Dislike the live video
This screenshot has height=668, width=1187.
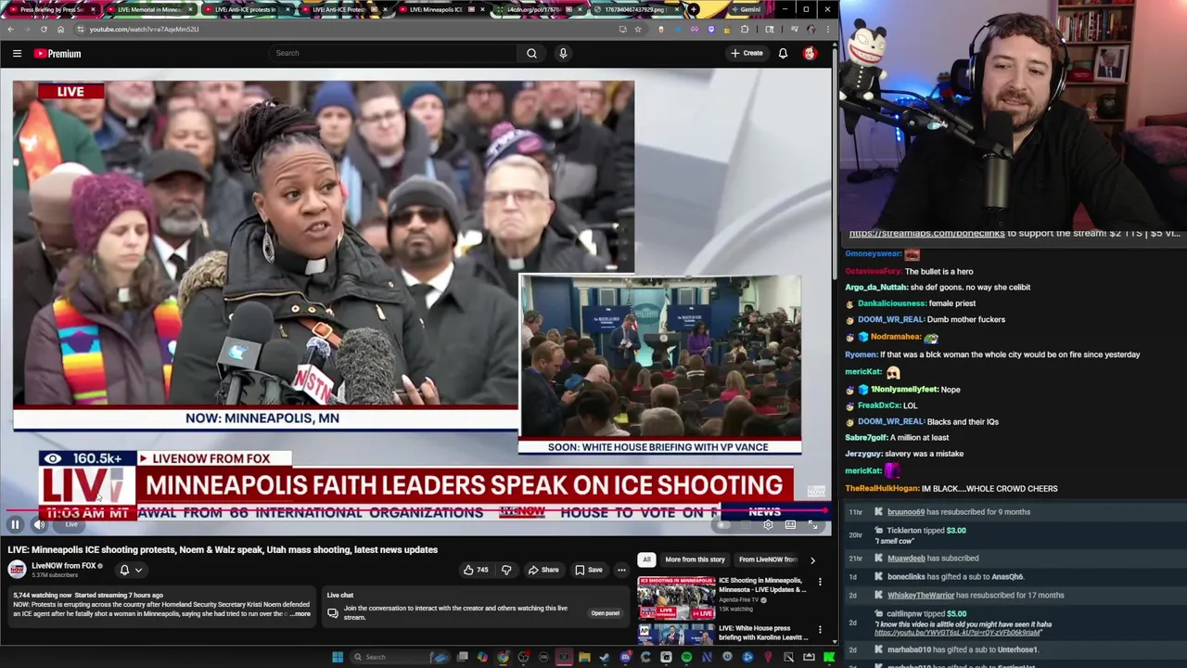(x=506, y=570)
